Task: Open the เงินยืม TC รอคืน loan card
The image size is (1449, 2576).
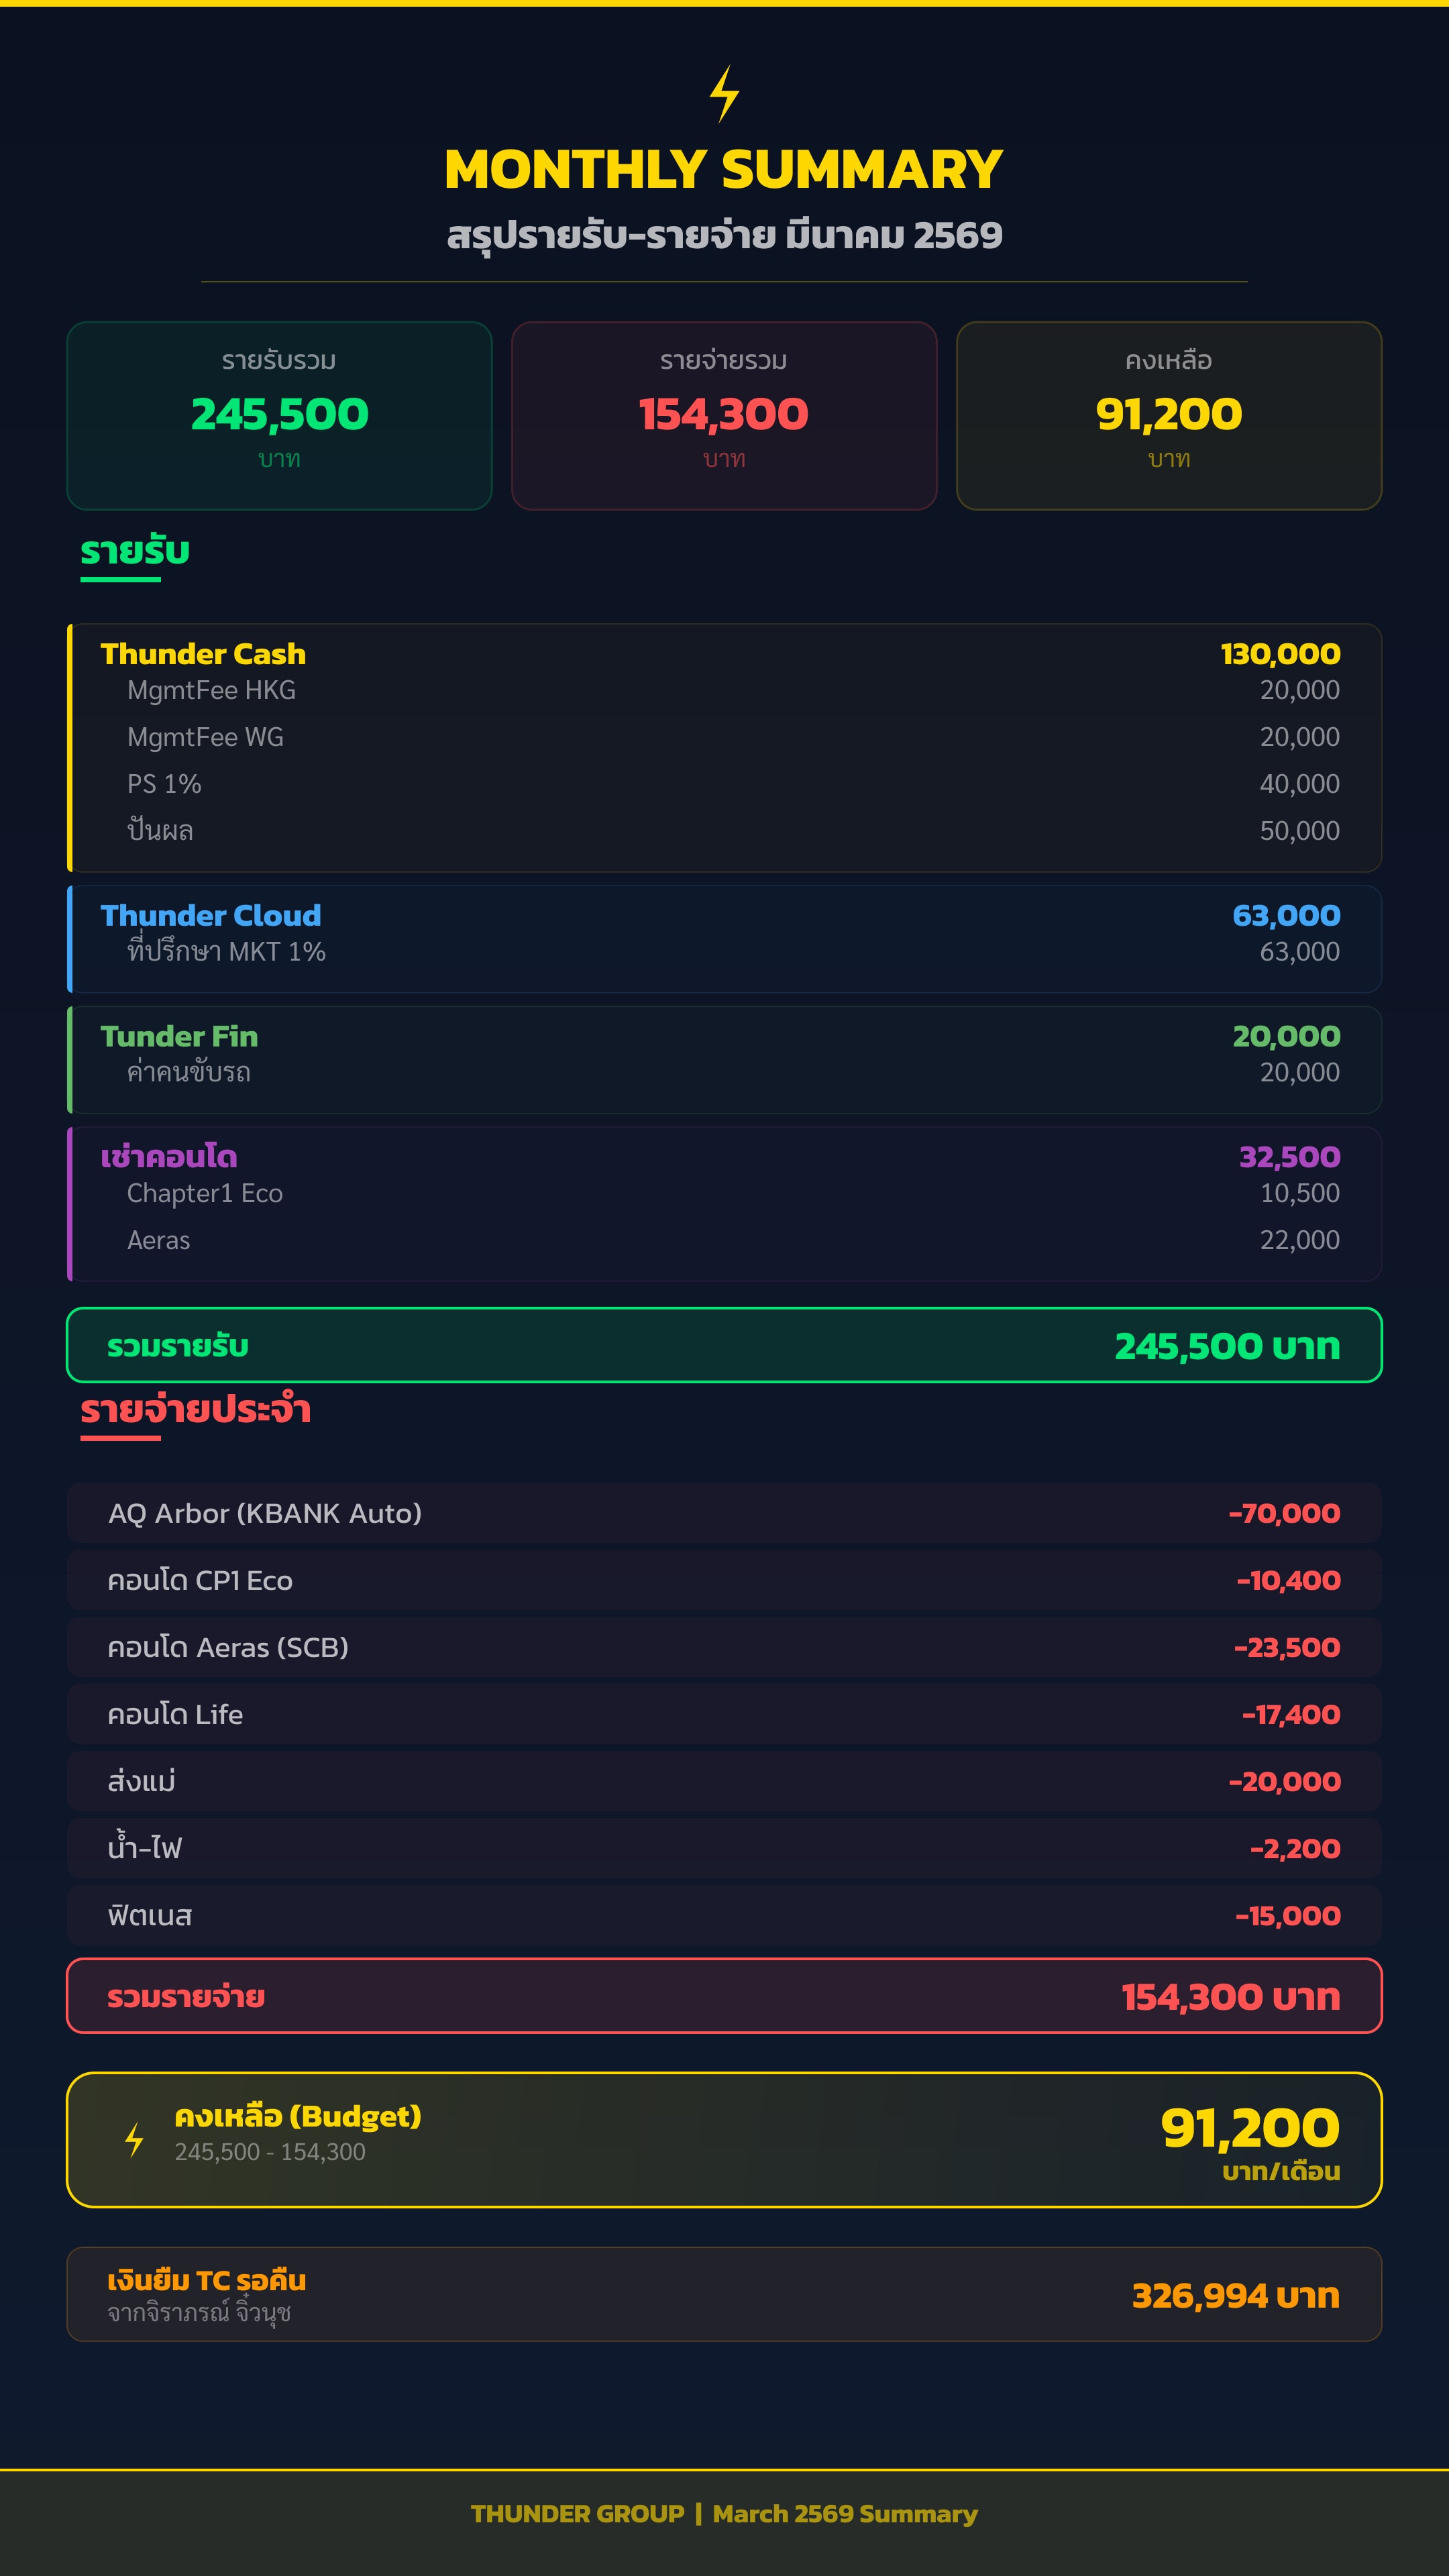Action: [x=724, y=2294]
